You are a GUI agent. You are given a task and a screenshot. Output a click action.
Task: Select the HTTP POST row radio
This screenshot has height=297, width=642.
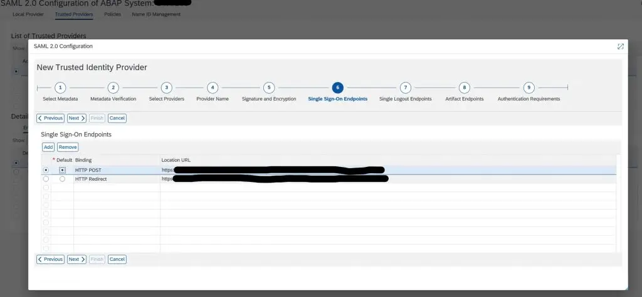[x=46, y=170]
